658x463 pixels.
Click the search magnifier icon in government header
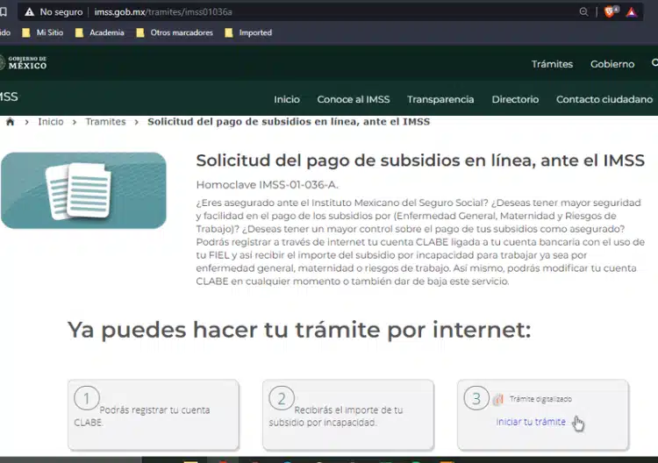[654, 63]
